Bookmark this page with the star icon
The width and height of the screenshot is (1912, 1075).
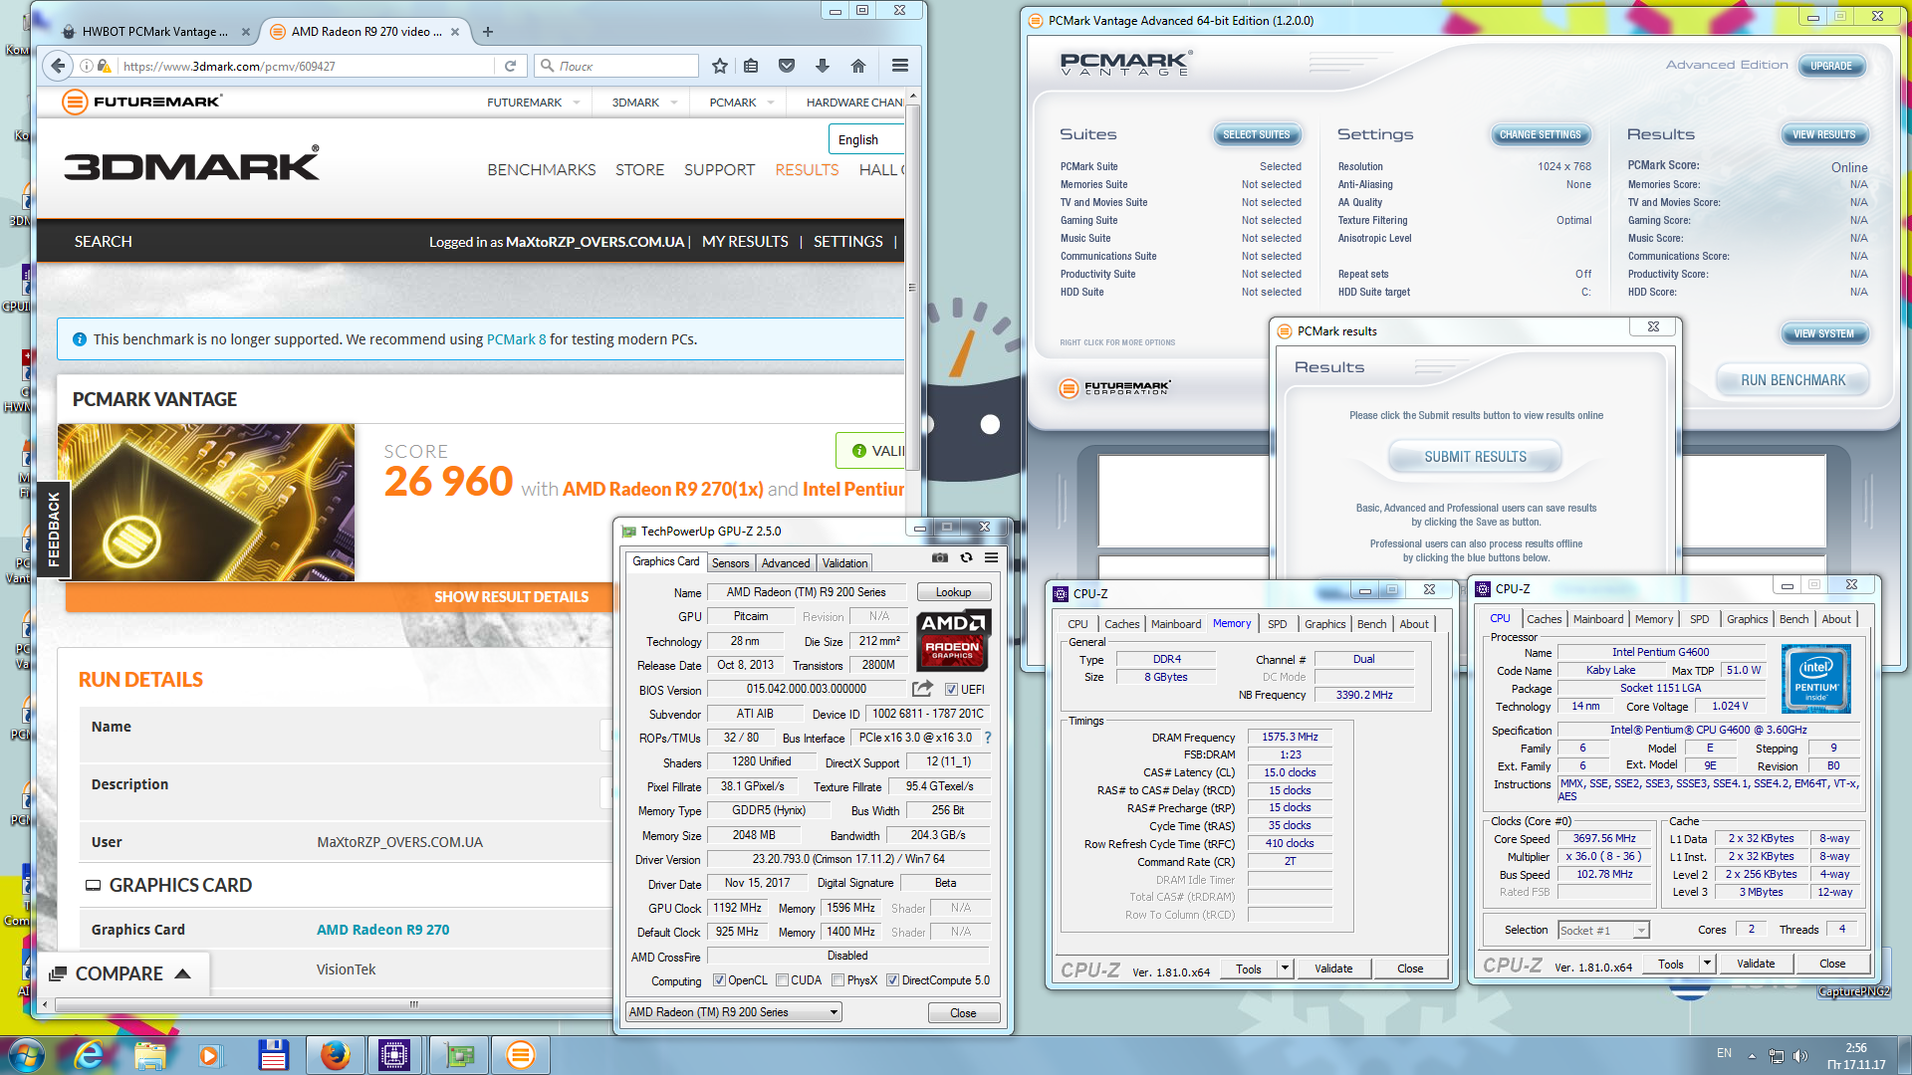click(720, 66)
